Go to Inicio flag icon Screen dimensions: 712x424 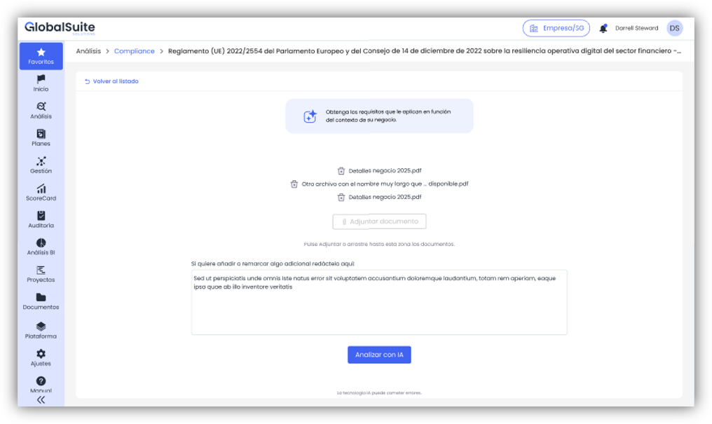pos(41,79)
